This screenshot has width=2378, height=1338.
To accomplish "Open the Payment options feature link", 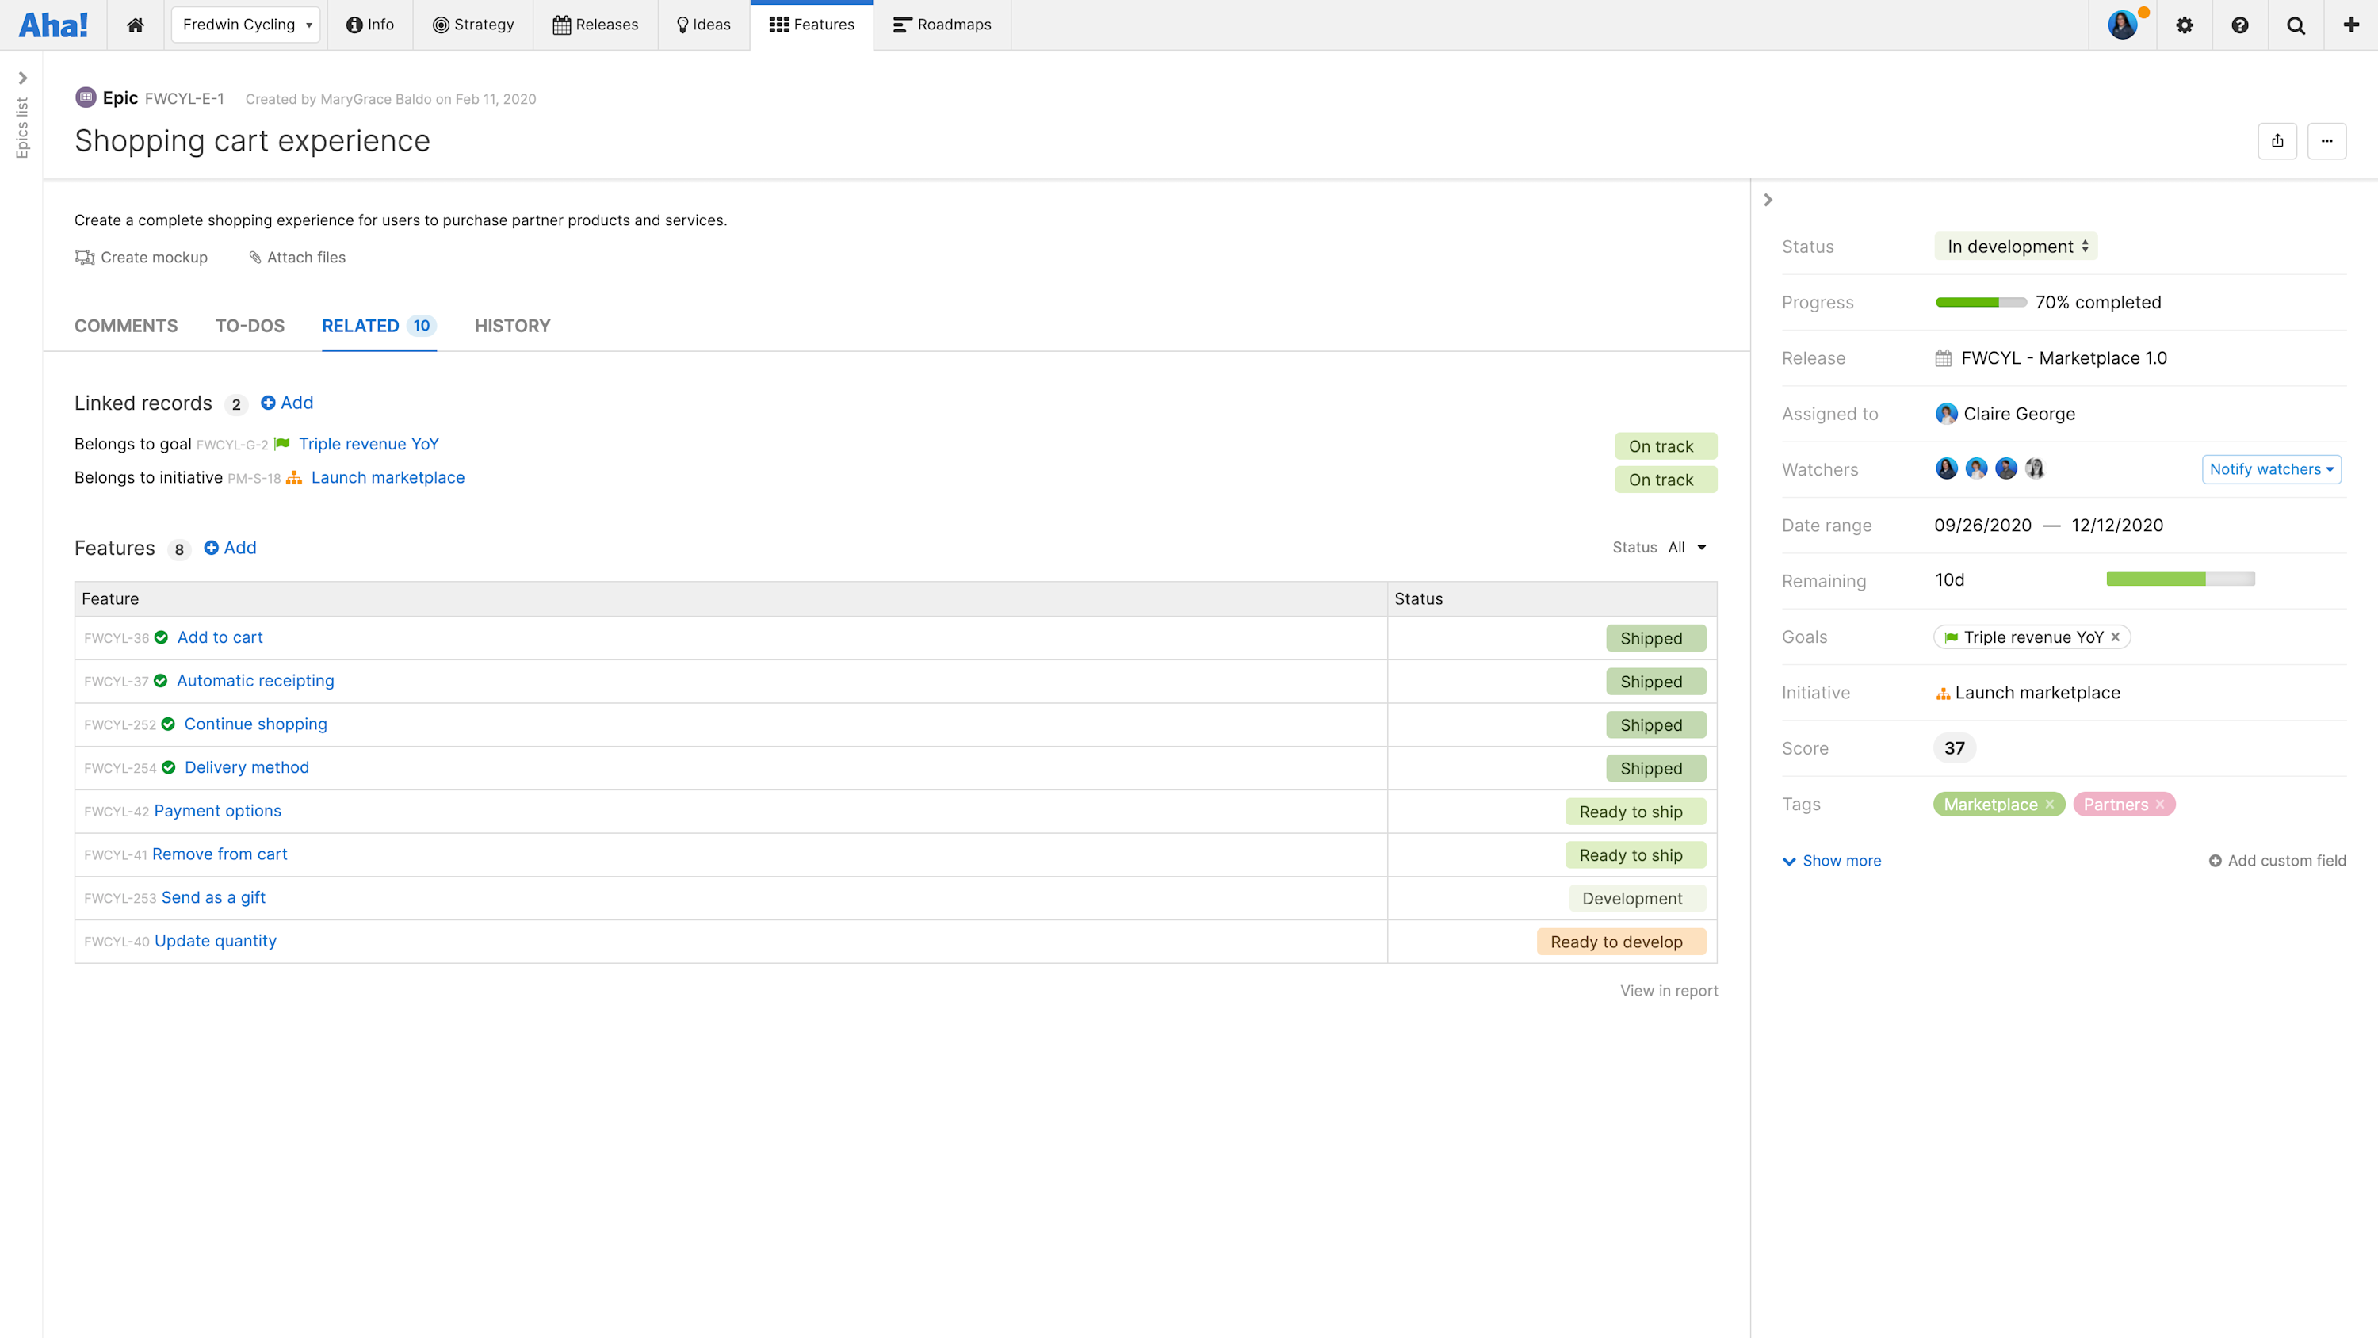I will 217,811.
